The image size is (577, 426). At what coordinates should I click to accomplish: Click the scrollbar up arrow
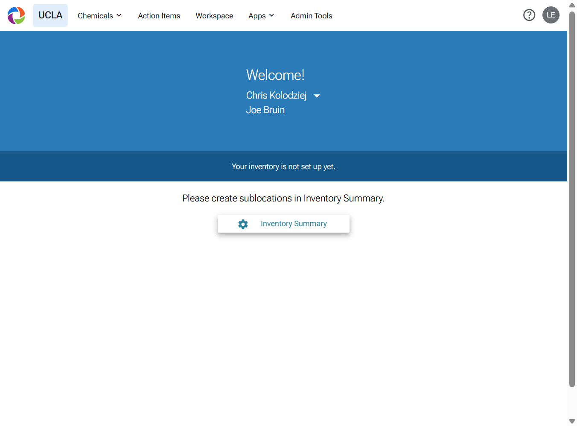point(572,5)
